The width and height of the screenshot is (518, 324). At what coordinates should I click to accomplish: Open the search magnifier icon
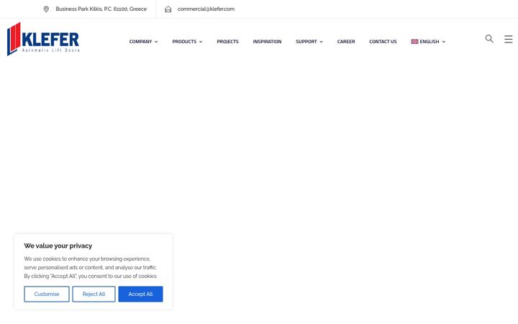click(489, 39)
